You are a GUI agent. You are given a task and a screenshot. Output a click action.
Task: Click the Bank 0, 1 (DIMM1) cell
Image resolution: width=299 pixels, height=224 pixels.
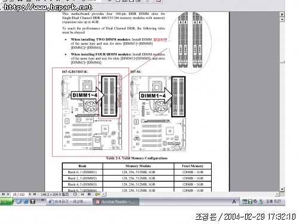83,172
